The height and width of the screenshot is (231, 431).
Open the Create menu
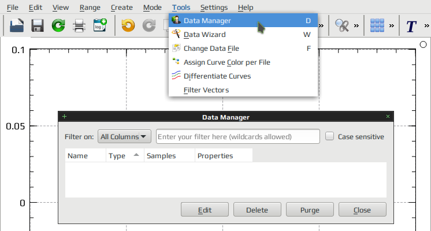pos(122,8)
